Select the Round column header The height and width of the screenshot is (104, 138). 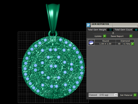tap(105, 41)
